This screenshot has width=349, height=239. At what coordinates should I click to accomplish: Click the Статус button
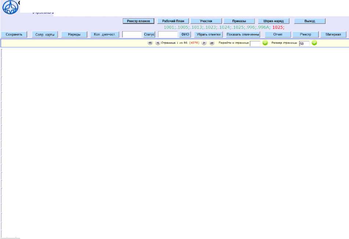(149, 34)
